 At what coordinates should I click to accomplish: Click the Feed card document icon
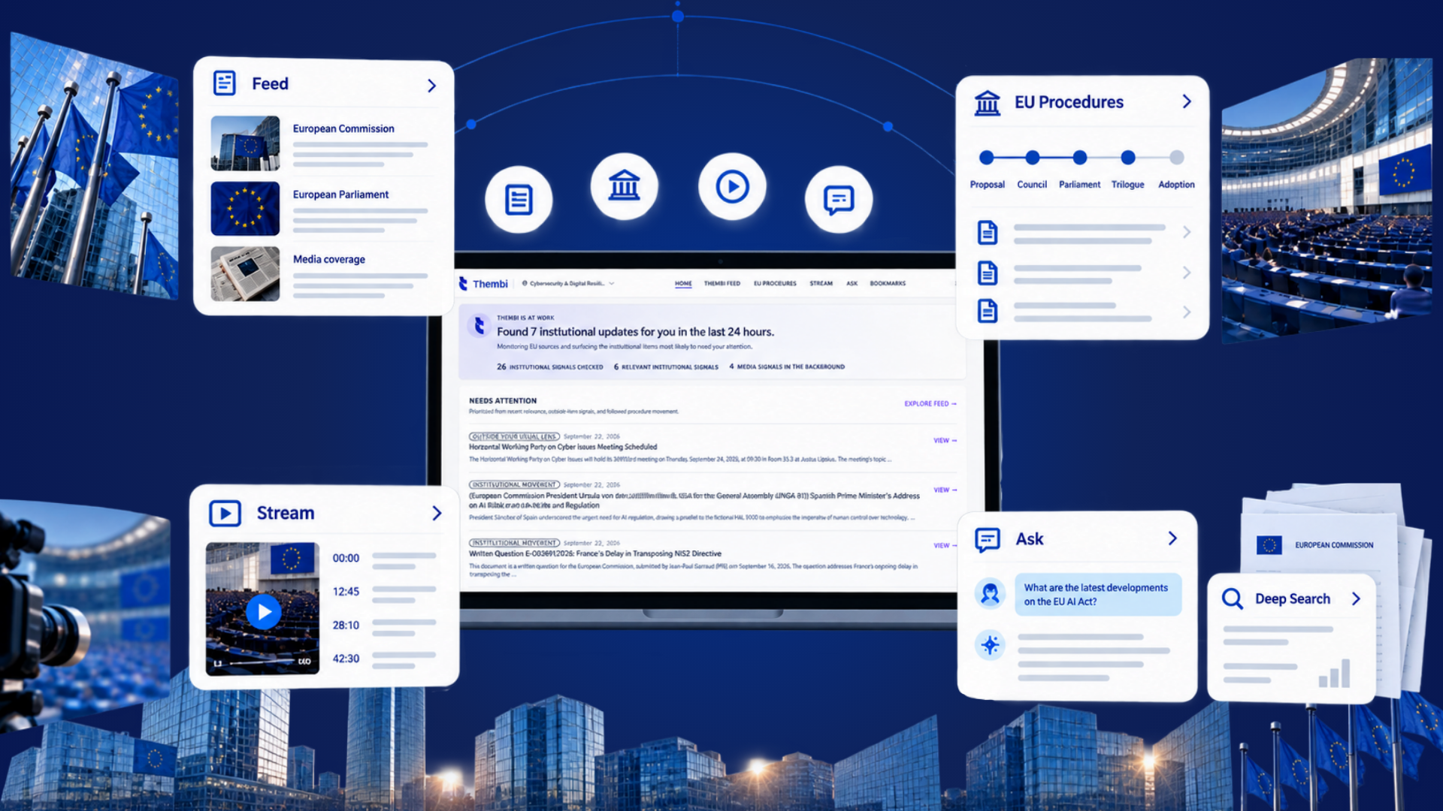click(x=224, y=83)
